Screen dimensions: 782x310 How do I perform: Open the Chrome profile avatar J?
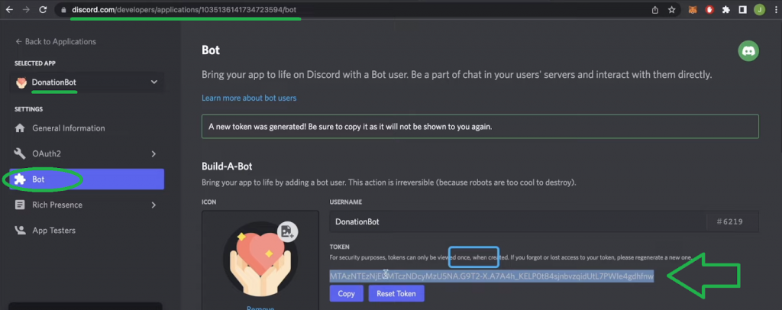point(759,10)
